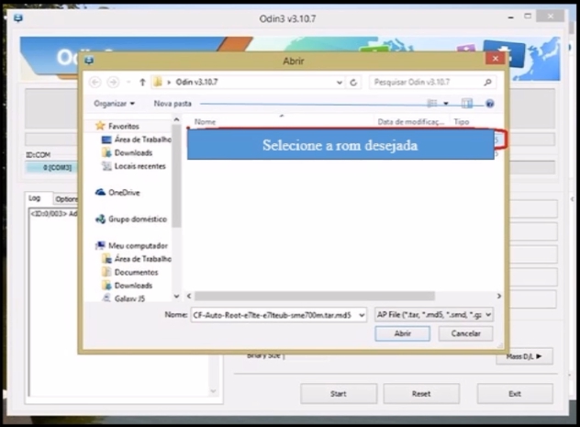Screen dimensions: 580x427
Task: Click the Odin3 title bar app icon
Action: coord(17,17)
